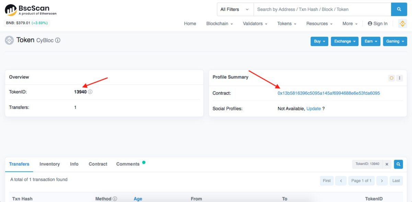Expand the More menu

[350, 24]
